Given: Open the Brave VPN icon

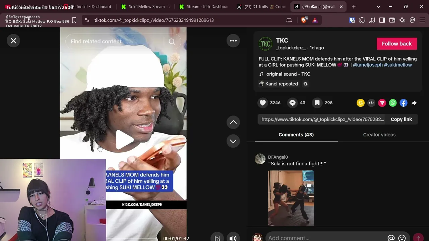Looking at the screenshot, I should (x=412, y=20).
